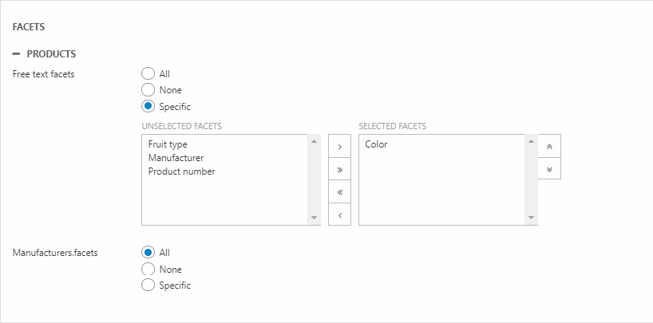Select All for Free text facets
This screenshot has height=323, width=653.
[x=148, y=74]
